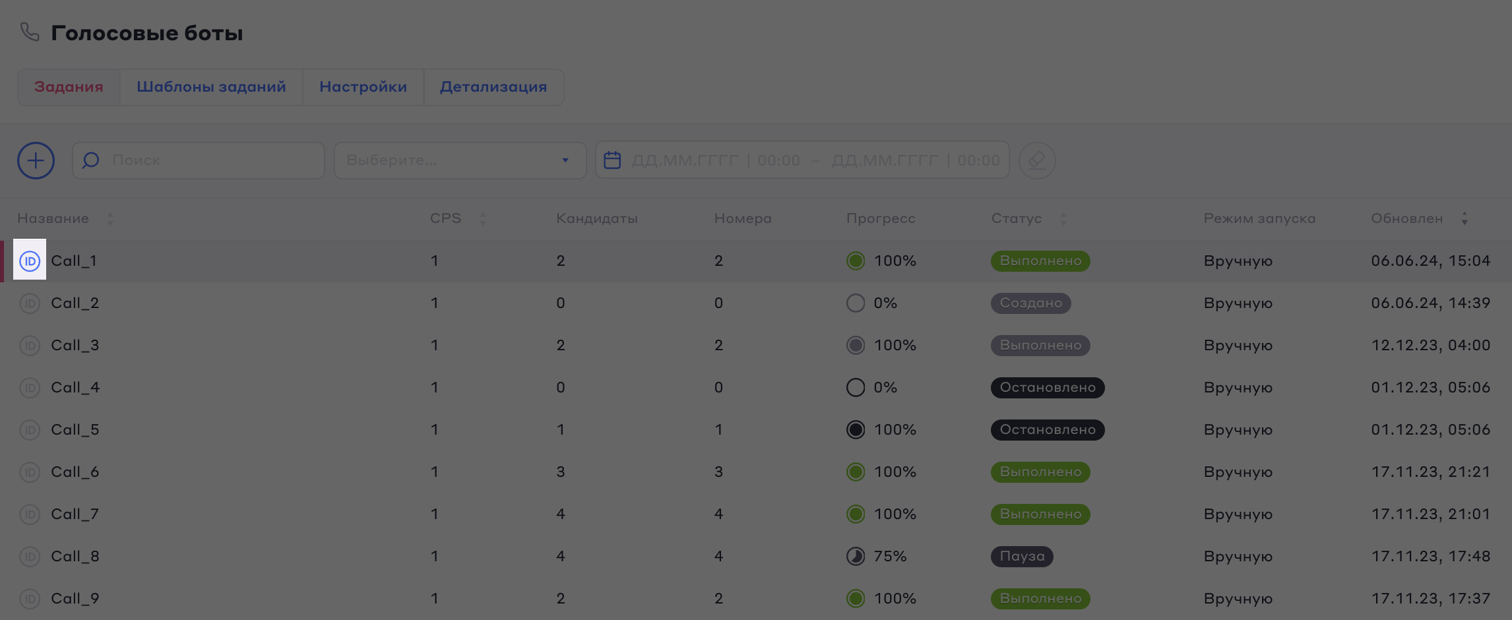Select the Call_7 row name
This screenshot has width=1512, height=620.
coord(75,514)
